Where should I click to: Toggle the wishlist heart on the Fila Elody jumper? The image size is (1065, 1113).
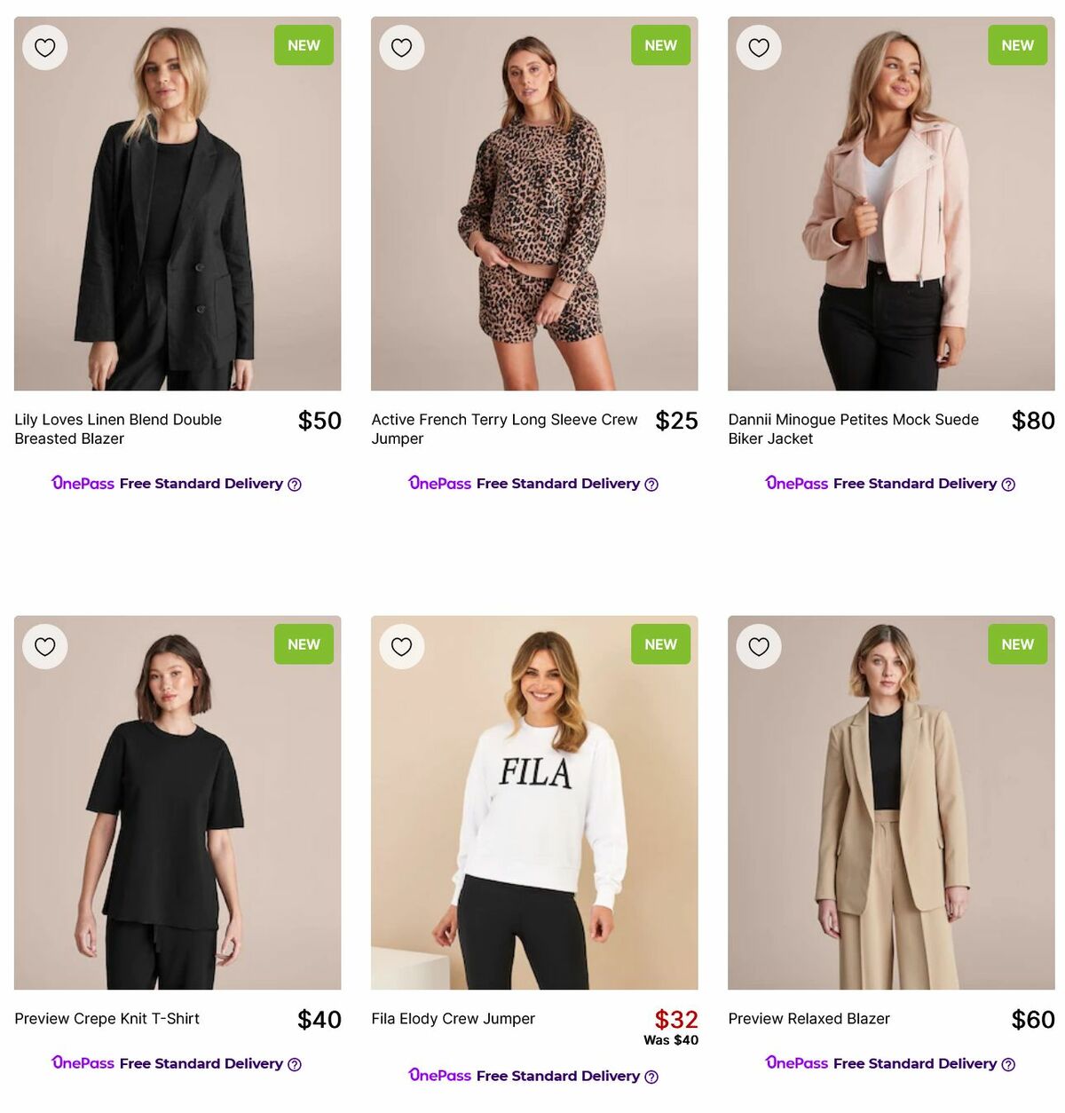(x=402, y=646)
